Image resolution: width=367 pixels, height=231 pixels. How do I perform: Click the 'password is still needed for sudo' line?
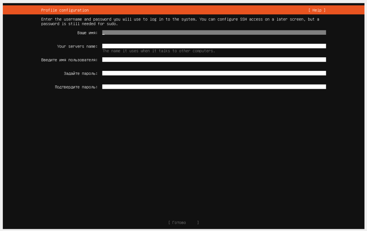coord(79,24)
